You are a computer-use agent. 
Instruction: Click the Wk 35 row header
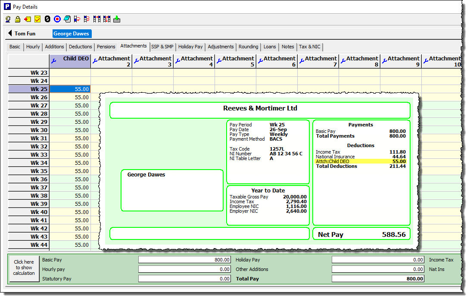point(29,171)
